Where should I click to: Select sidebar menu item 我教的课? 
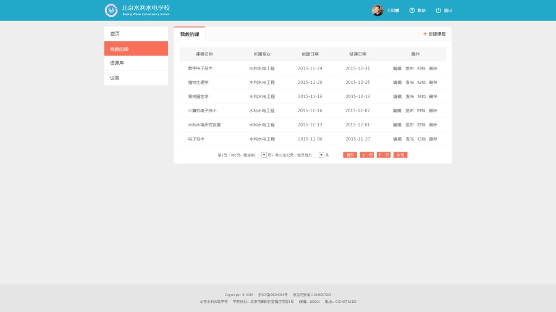coord(136,49)
